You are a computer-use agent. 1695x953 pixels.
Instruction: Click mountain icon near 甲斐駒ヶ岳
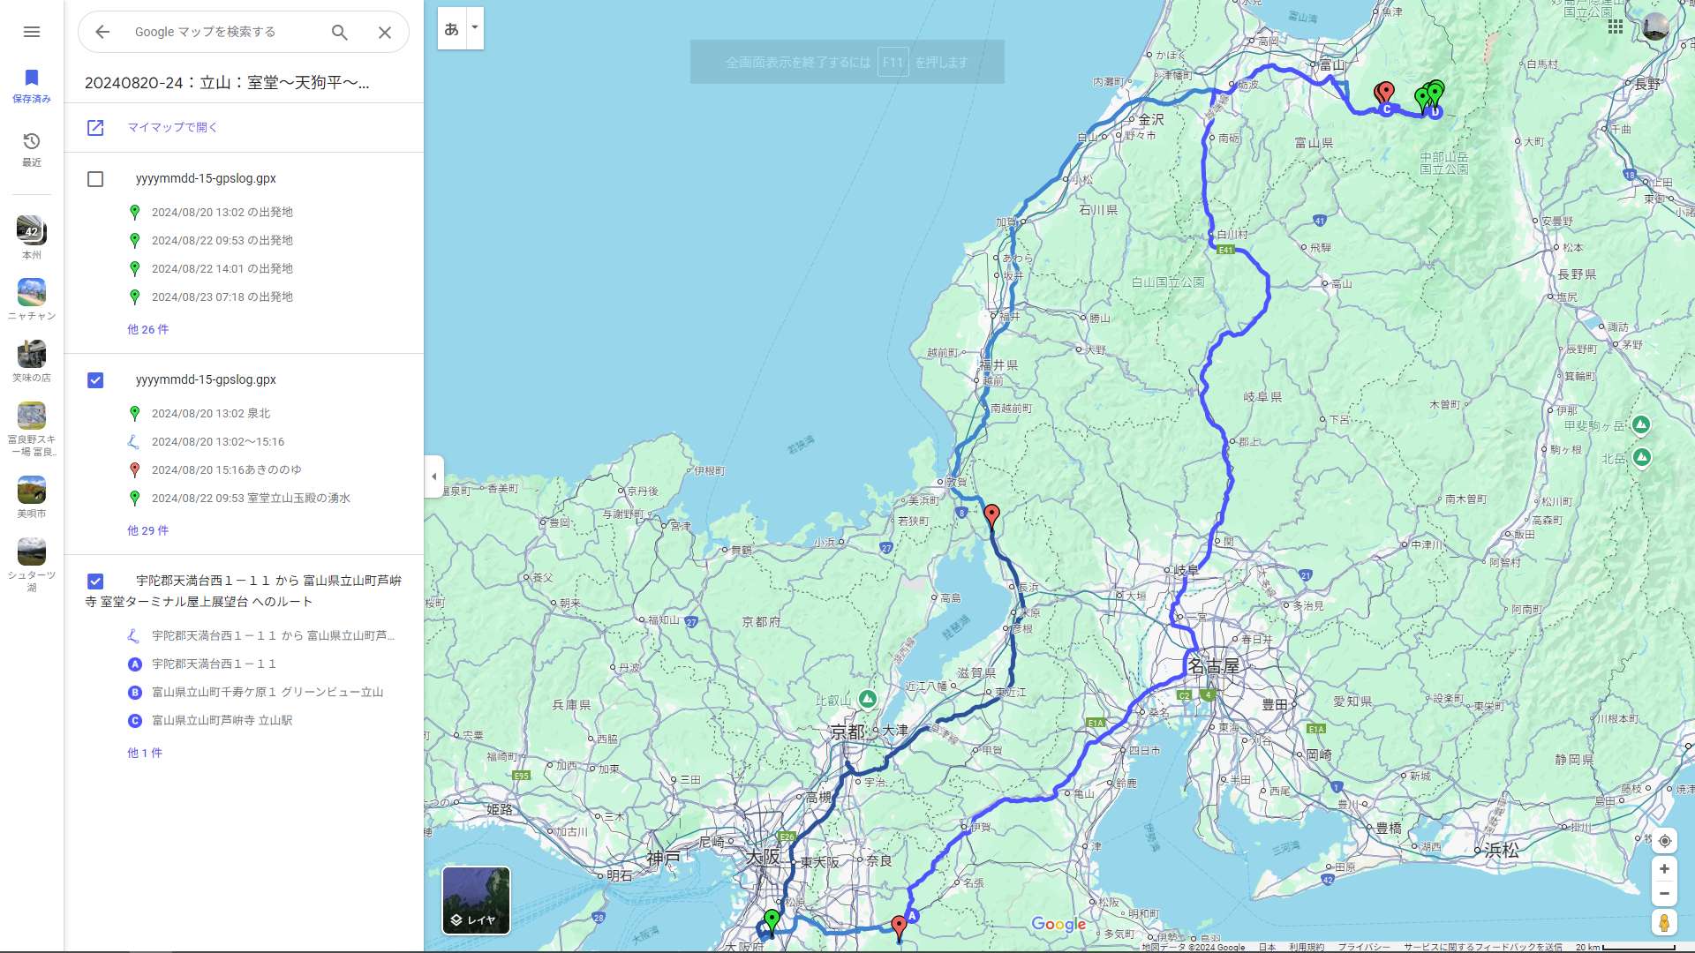[x=1641, y=424]
